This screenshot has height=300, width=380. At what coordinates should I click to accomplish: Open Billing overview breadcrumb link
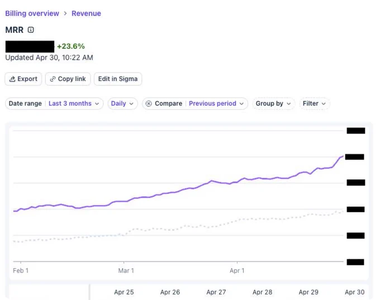click(32, 13)
